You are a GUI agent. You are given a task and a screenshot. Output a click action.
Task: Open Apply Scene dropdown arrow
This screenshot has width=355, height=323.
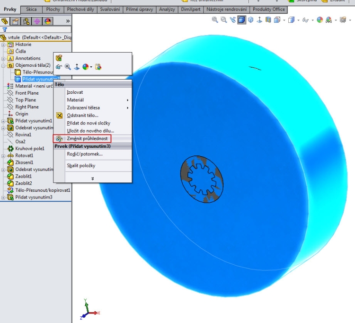[336, 20]
